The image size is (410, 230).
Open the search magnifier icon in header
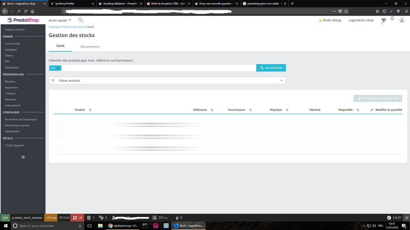[x=80, y=20]
